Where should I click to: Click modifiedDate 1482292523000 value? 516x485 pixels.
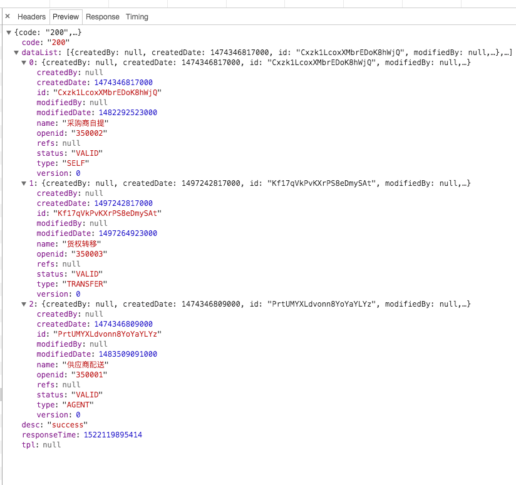pos(128,113)
